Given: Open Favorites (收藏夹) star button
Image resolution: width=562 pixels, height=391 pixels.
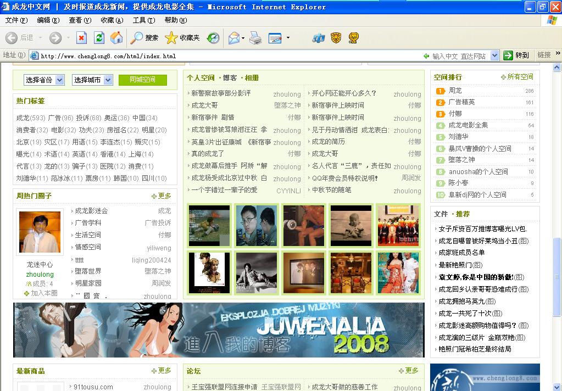Looking at the screenshot, I should pos(182,38).
